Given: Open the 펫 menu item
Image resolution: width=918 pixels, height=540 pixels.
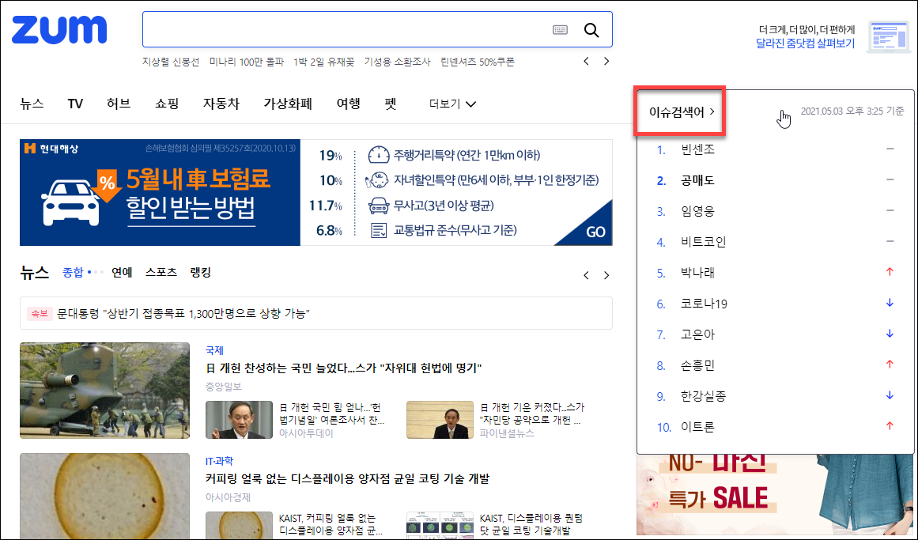Looking at the screenshot, I should tap(391, 104).
